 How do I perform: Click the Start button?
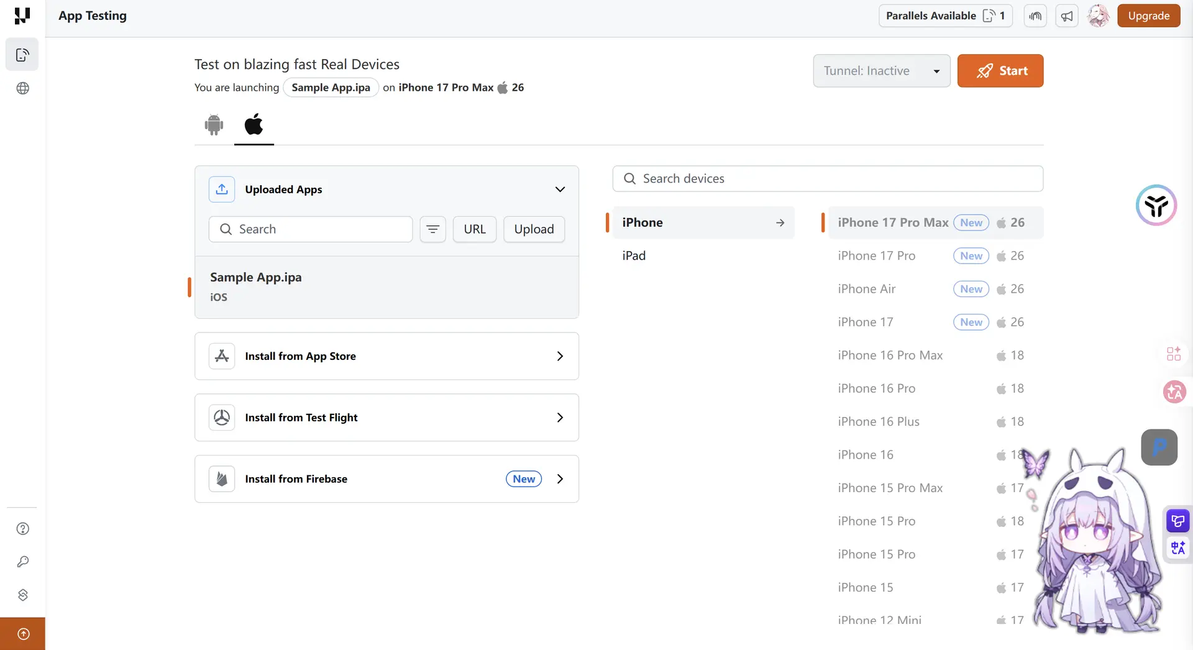[x=1000, y=71]
